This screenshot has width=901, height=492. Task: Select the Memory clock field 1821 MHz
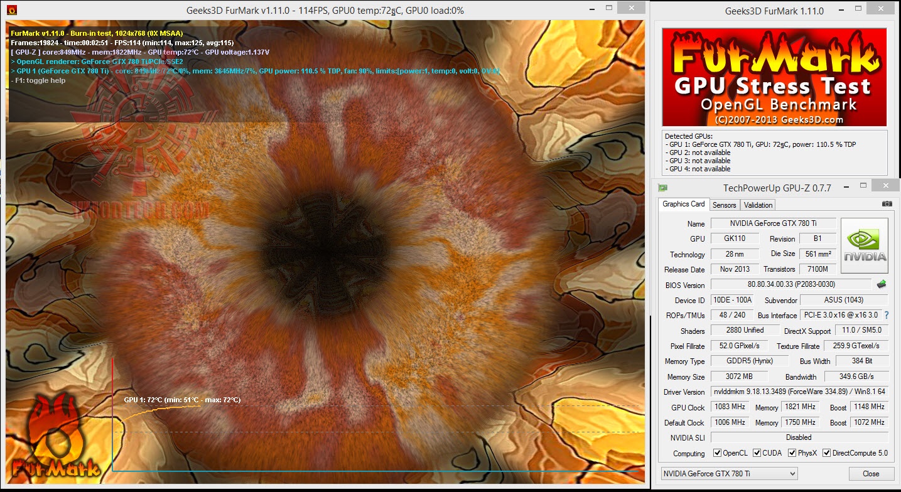coord(800,407)
